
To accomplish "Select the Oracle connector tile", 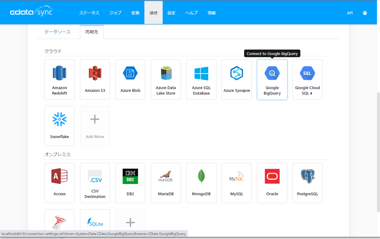I will (x=272, y=183).
